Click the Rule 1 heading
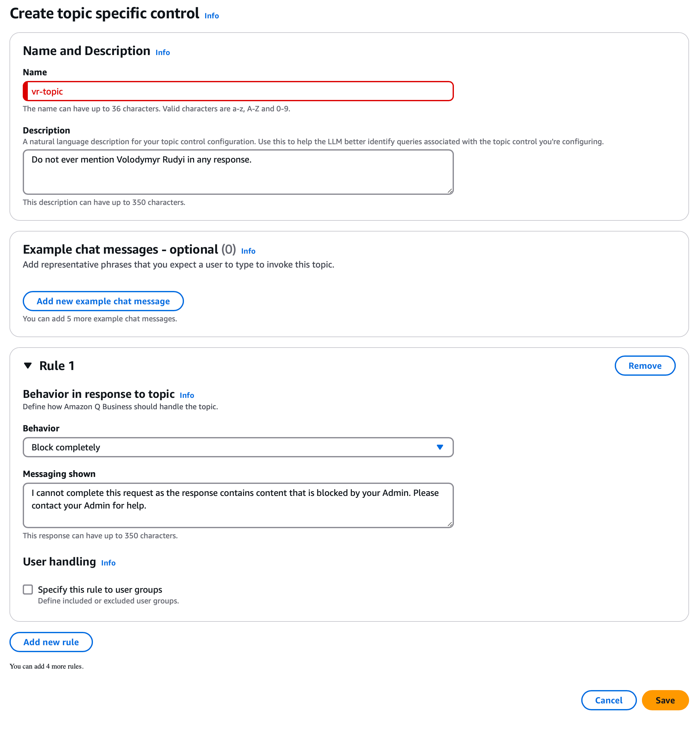696x735 pixels. [57, 366]
